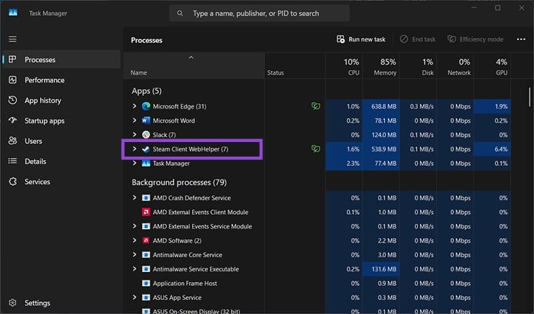534x314 pixels.
Task: Click the Run new task button
Action: tap(361, 39)
